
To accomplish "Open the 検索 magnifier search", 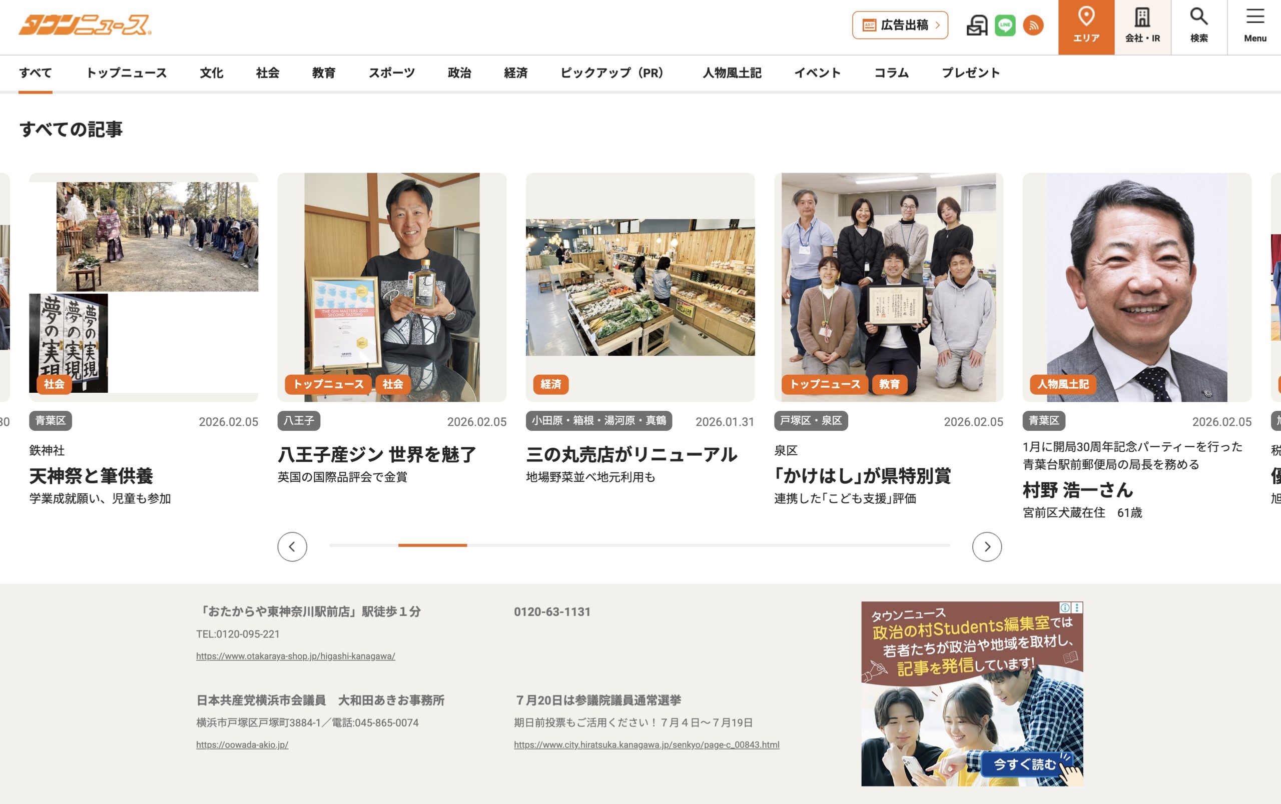I will point(1198,27).
